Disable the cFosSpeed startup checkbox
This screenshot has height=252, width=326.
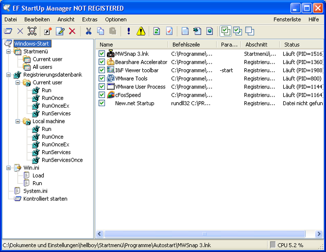point(102,95)
